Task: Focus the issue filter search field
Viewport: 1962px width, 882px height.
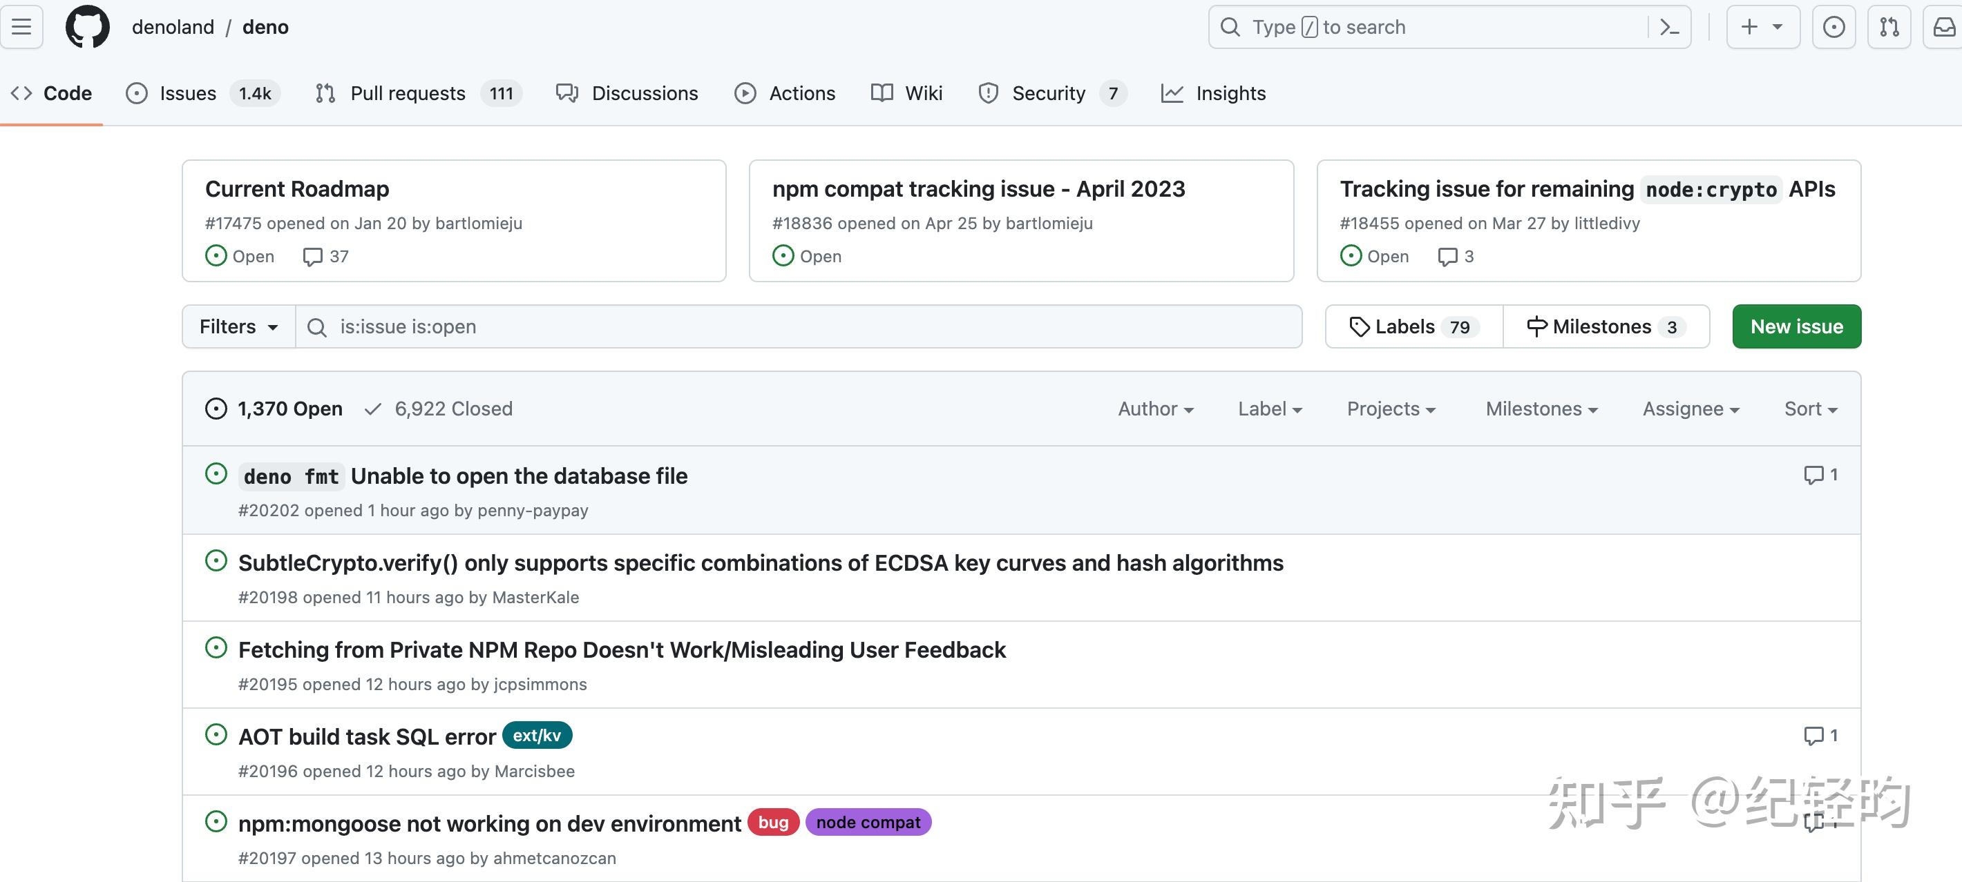Action: pos(800,326)
